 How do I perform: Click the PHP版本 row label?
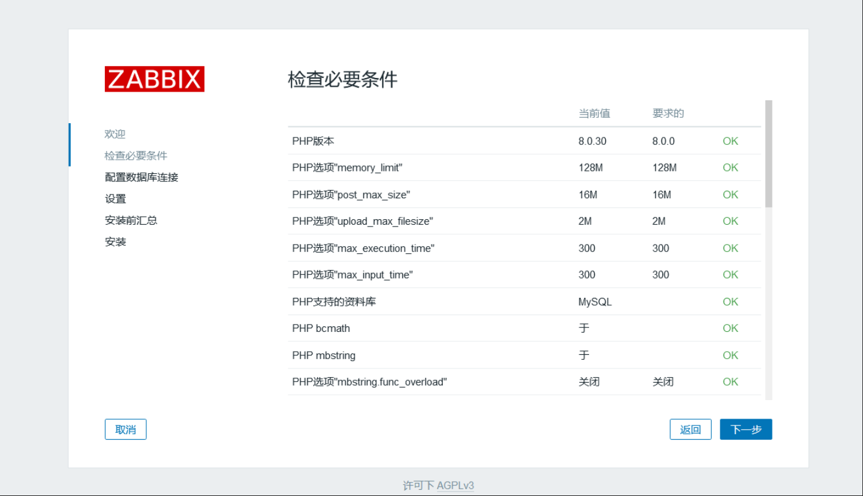pos(313,141)
